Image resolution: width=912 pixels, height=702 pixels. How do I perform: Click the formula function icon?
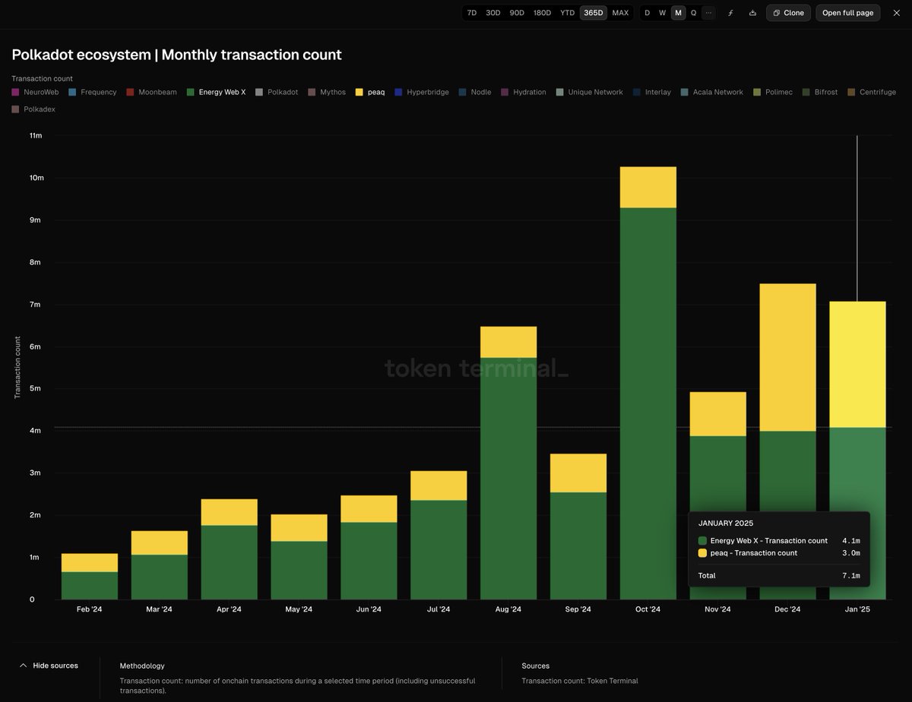[731, 13]
